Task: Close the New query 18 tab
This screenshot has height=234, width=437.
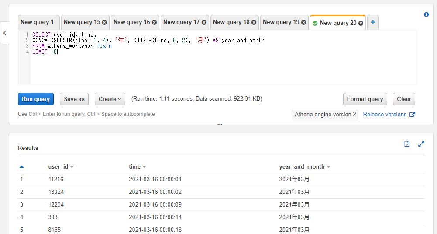Action: 254,23
